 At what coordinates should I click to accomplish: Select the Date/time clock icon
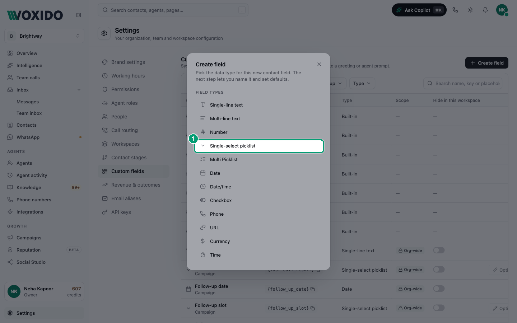tap(203, 187)
